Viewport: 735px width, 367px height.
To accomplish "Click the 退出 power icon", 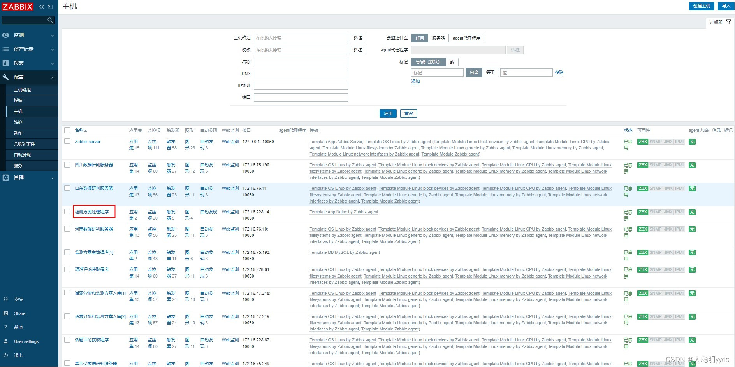I will (x=5, y=355).
